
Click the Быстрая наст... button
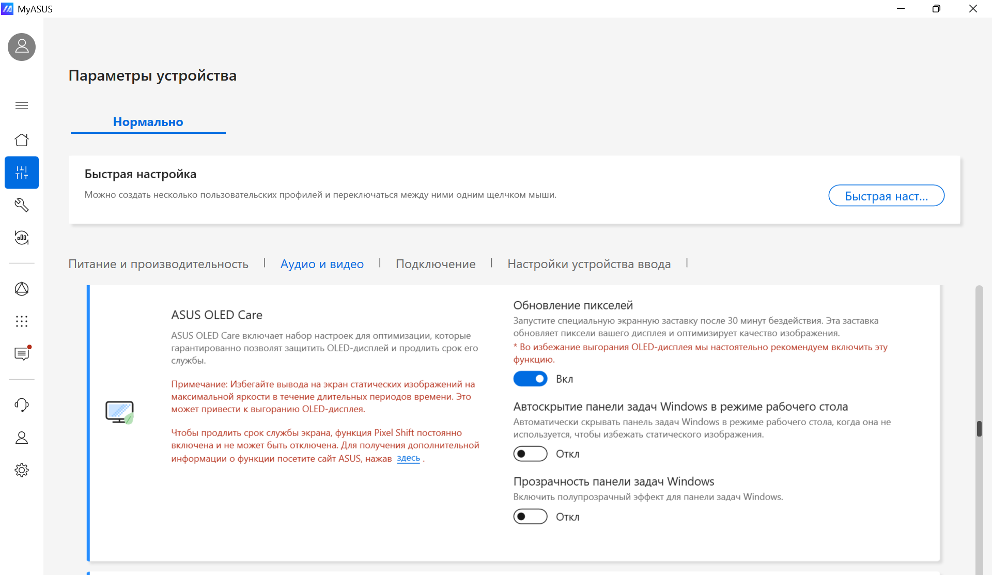click(x=886, y=196)
